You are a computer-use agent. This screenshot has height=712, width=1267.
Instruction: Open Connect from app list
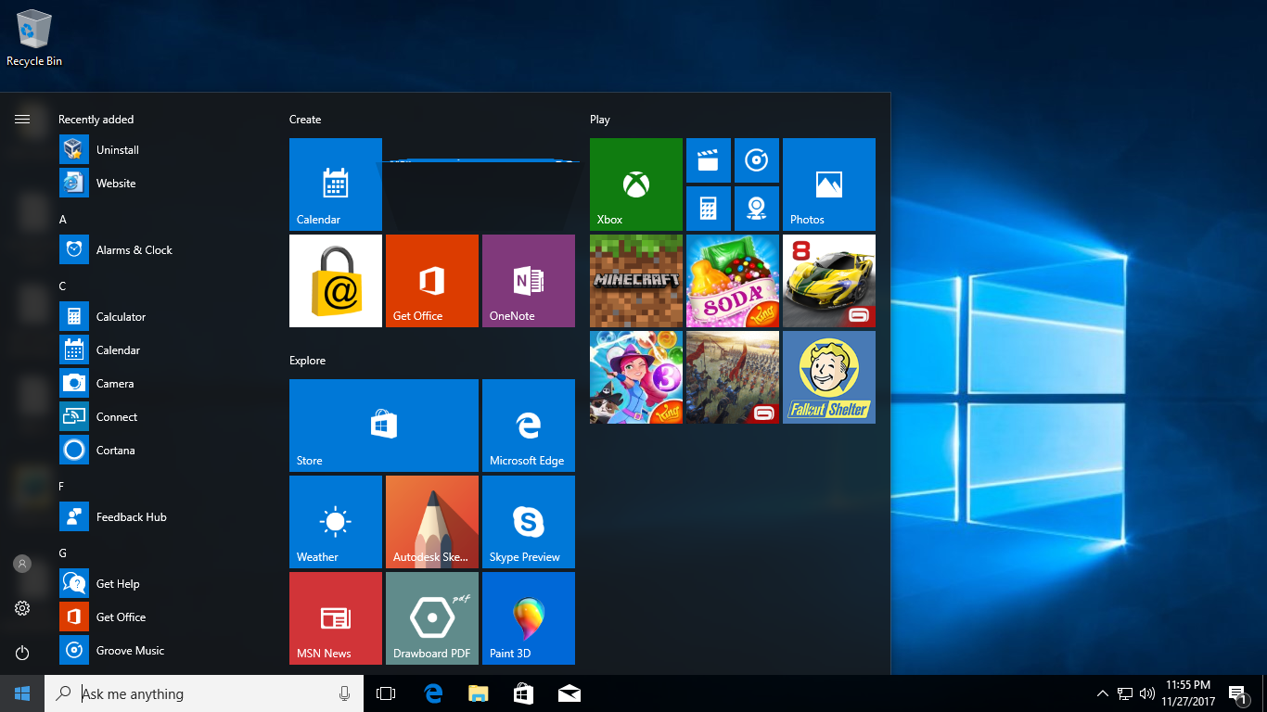click(165, 417)
